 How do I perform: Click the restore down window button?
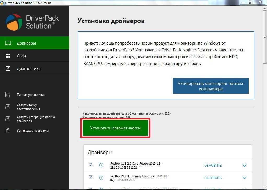point(250,2)
